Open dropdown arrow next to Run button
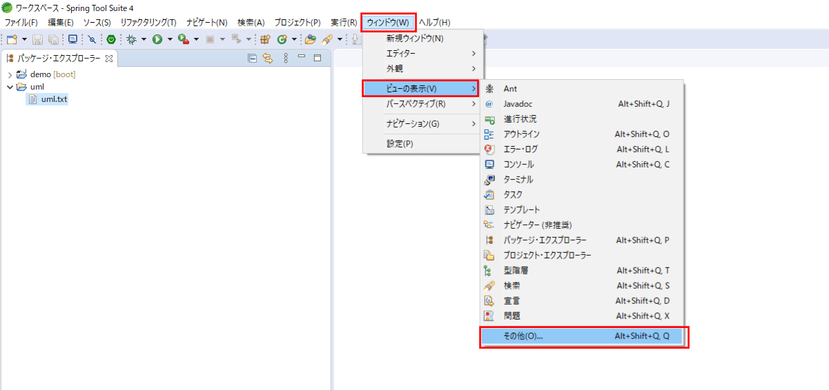Viewport: 829px width, 390px height. click(170, 39)
